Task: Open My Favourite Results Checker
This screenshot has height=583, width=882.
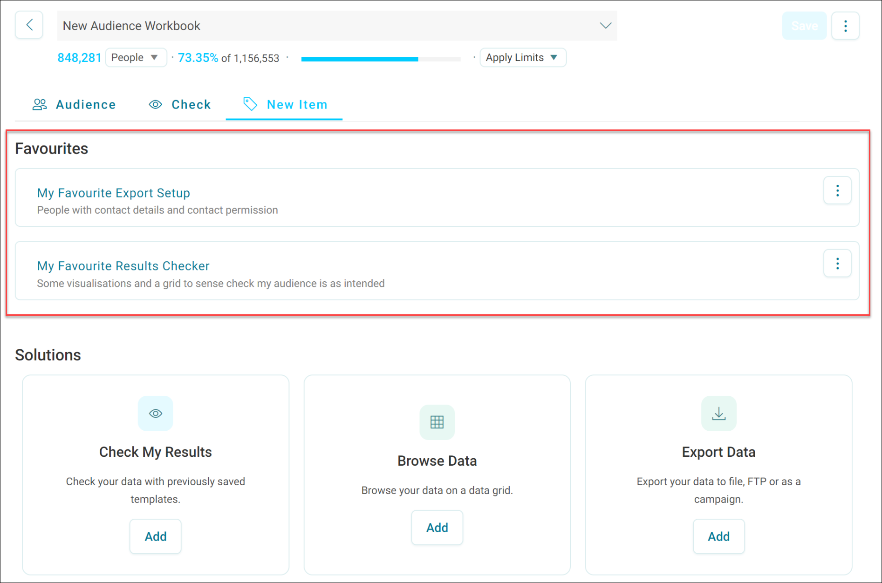Action: (123, 266)
